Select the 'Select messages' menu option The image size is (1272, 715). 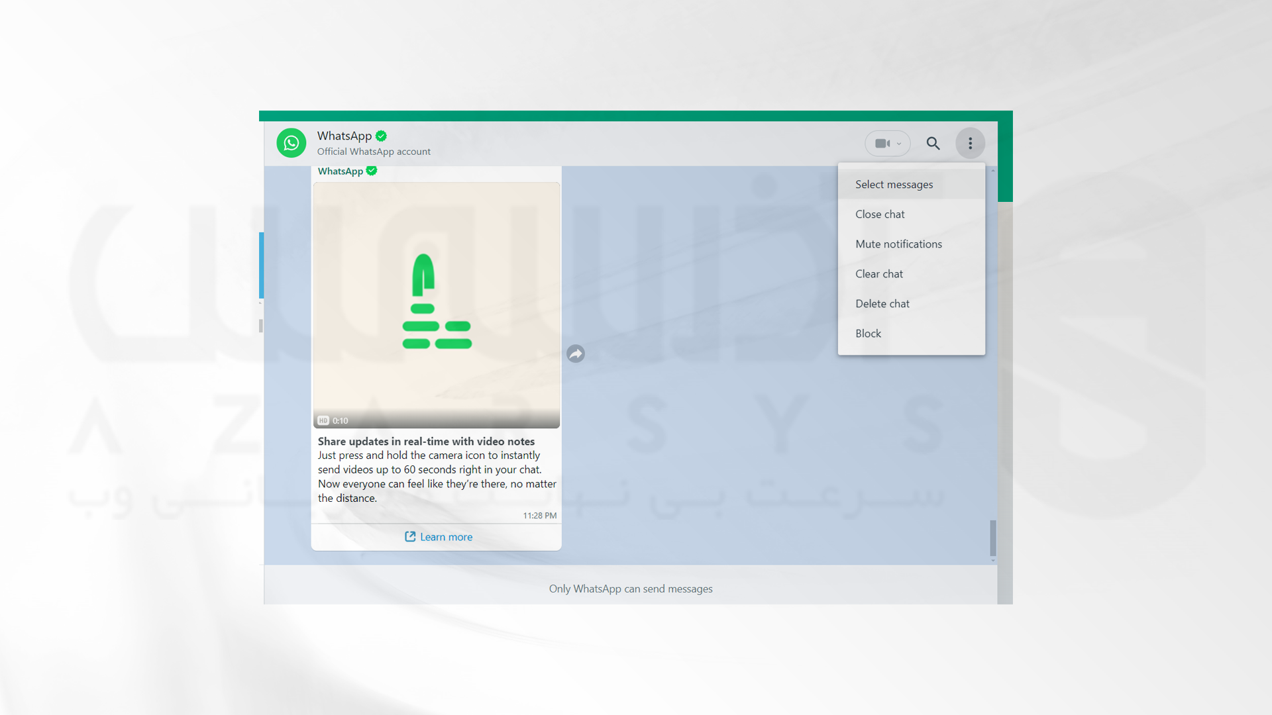tap(894, 183)
